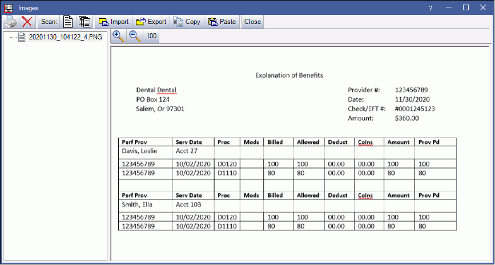495x265 pixels.
Task: Click D1110 in Davis, Leslie section
Action: pos(227,173)
